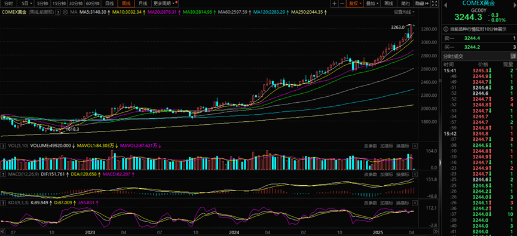This screenshot has width=517, height=236.
Task: Click the info icon beside delay notice
Action: 446,29
